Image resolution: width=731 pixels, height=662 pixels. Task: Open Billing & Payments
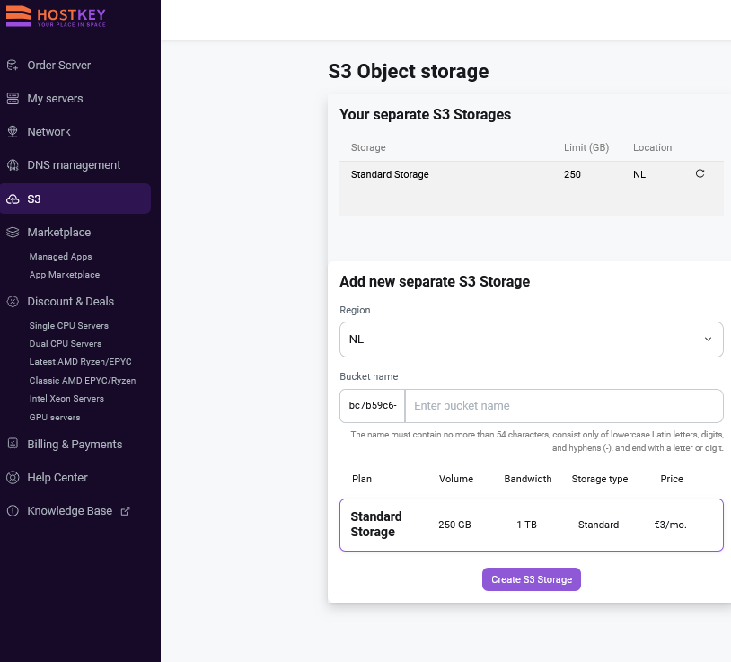75,445
